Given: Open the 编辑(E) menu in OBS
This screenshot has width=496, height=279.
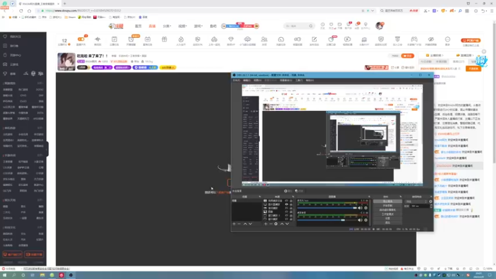Looking at the screenshot, I should tap(247, 81).
